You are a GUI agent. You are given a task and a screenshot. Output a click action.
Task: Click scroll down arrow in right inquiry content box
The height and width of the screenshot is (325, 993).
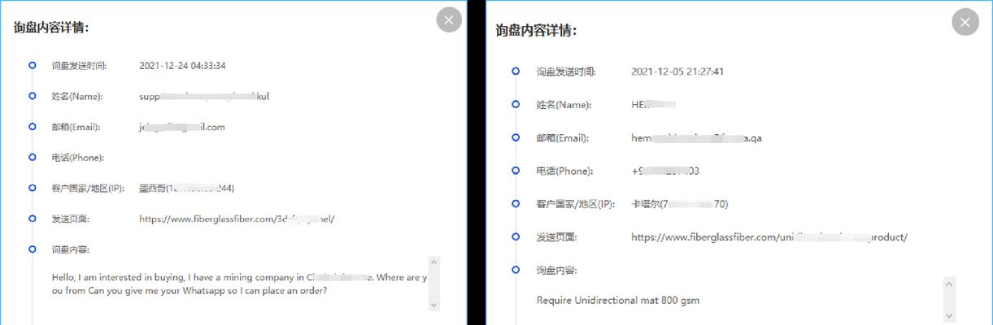point(949,314)
